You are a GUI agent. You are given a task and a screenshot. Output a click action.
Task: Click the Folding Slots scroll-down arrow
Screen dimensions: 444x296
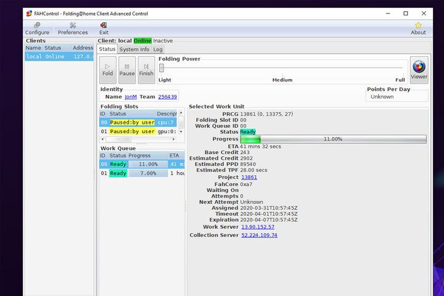[181, 132]
